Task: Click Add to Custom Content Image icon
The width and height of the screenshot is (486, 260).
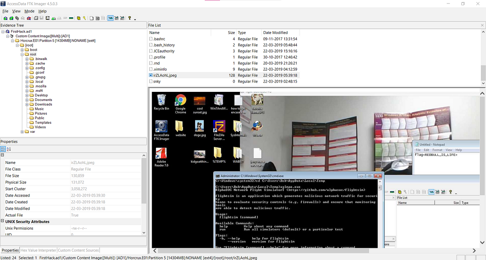Action: tap(53, 18)
